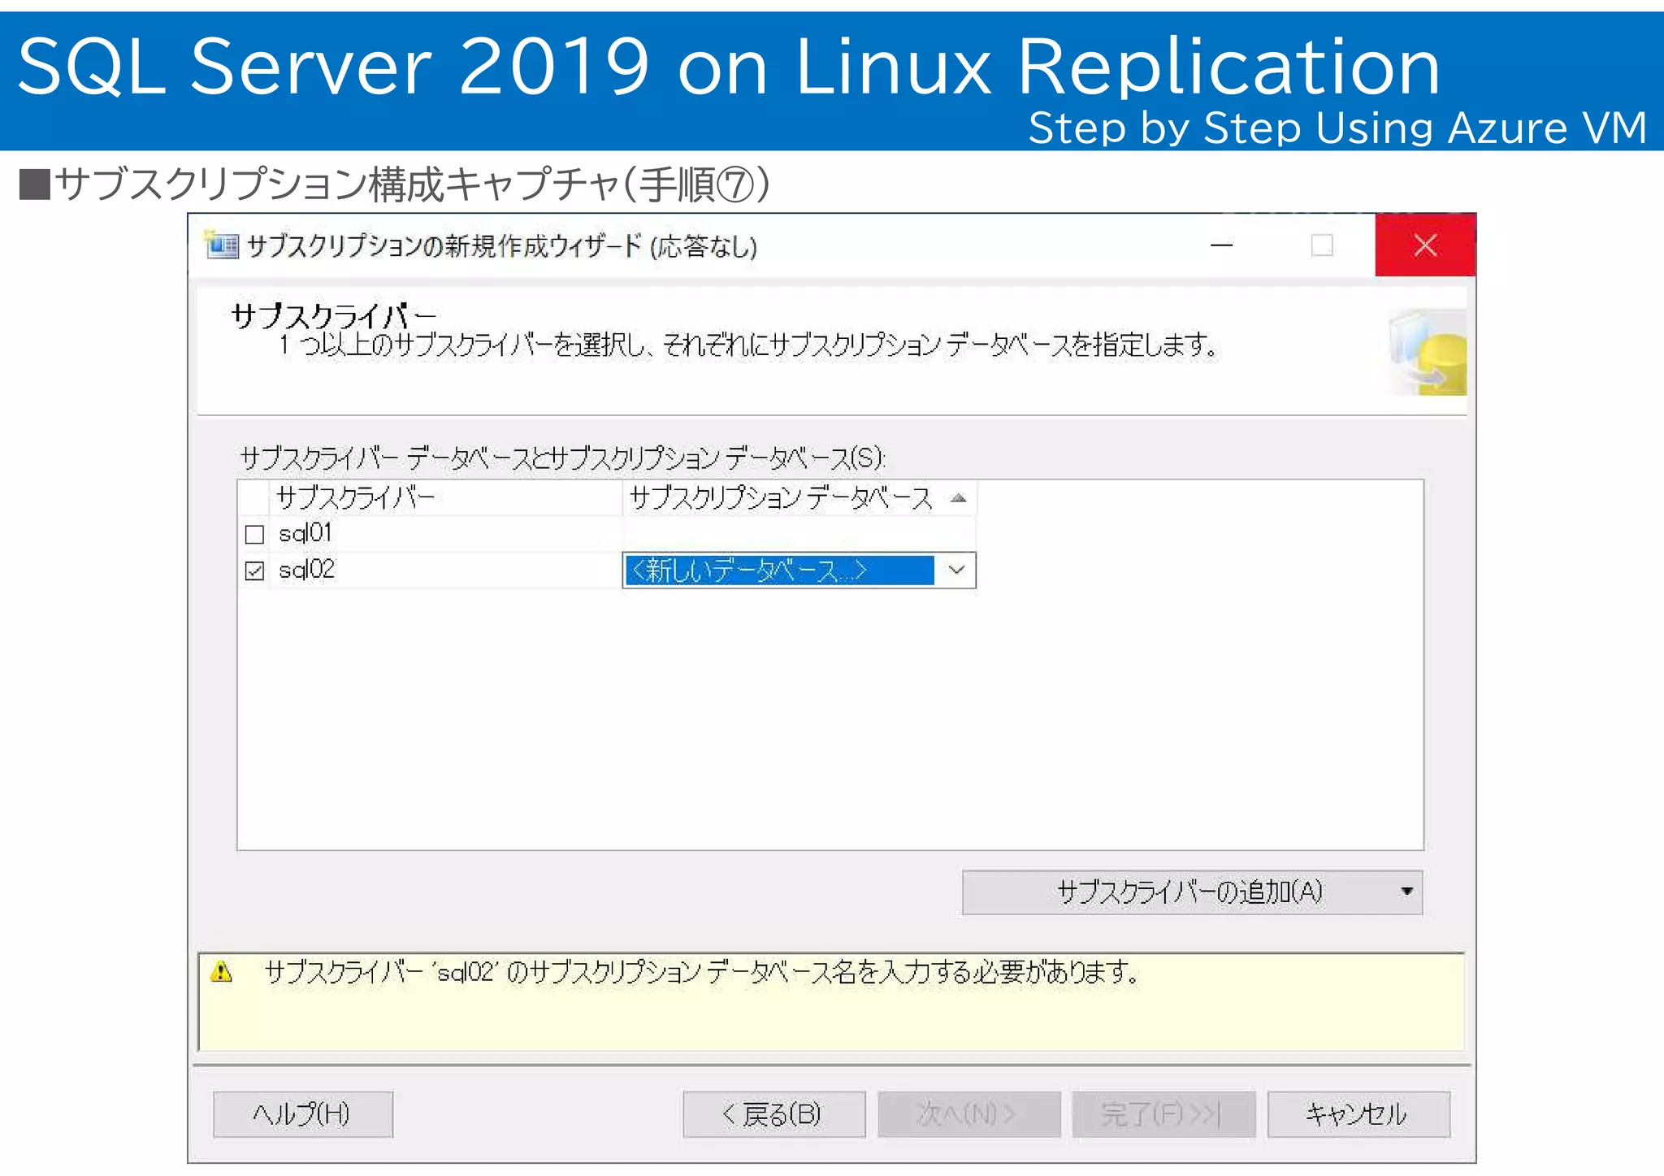Sort by the サブスクライバー column header

point(445,497)
